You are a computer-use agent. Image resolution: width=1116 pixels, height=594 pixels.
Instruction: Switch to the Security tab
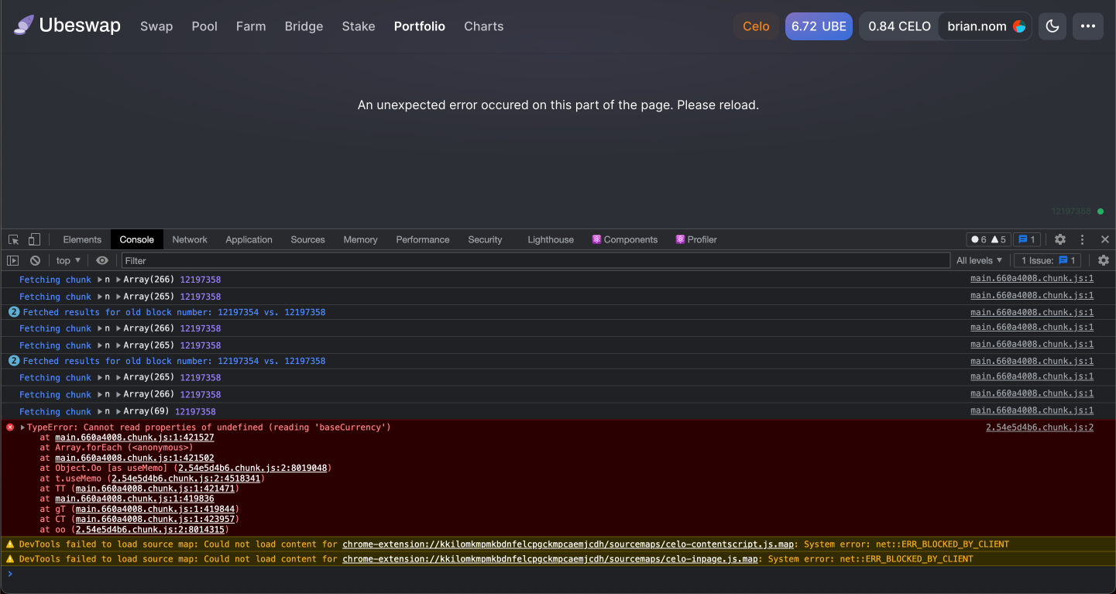tap(485, 239)
